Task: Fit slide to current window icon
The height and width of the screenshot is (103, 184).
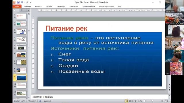Action: tap(166, 101)
